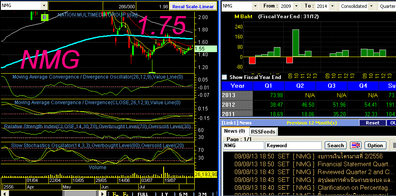Image resolution: width=396 pixels, height=196 pixels.
Task: Click the Q4 column header
Action: tap(363, 86)
